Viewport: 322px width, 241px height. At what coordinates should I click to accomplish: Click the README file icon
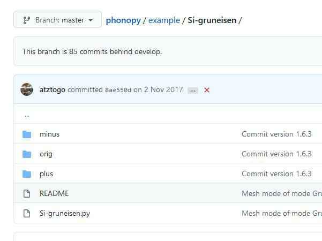coord(27,194)
